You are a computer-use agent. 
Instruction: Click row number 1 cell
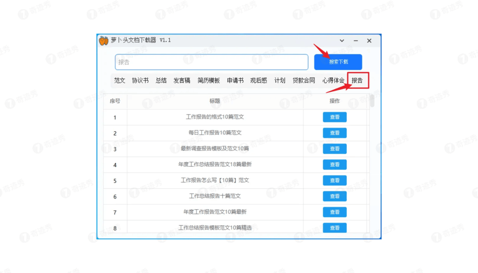click(x=115, y=118)
